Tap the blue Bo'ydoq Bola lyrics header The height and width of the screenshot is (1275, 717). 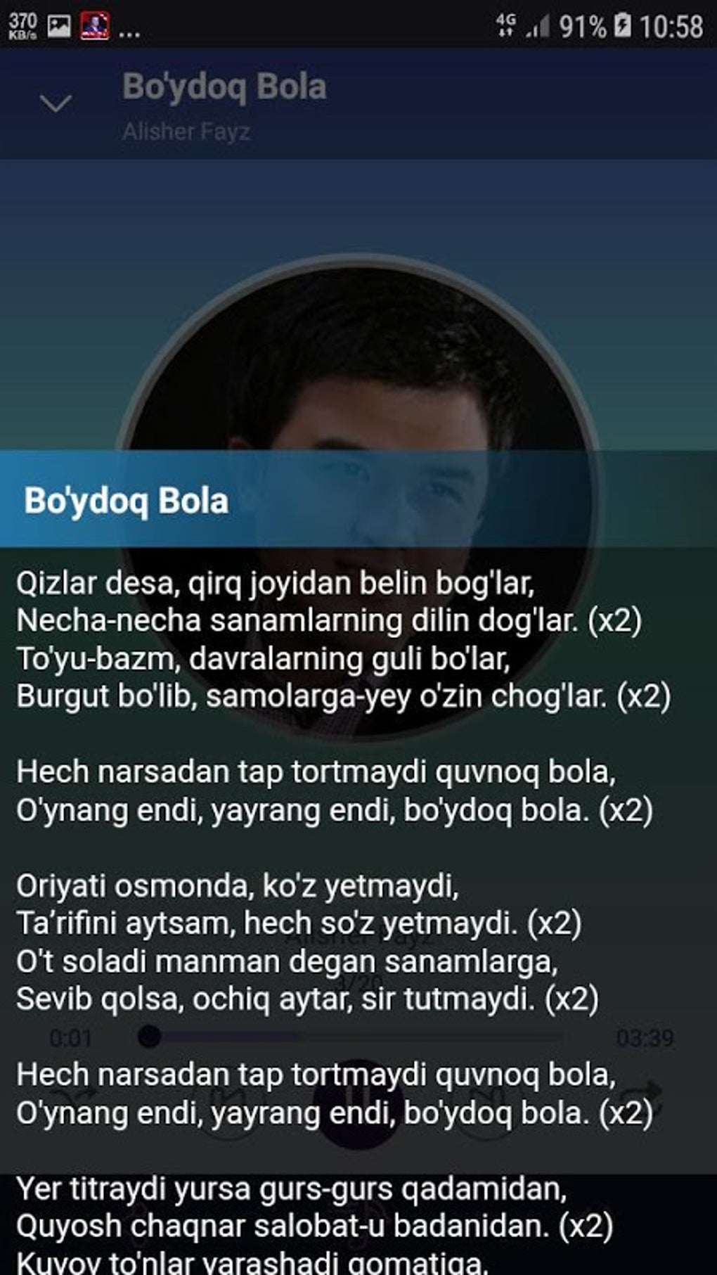pos(358,500)
